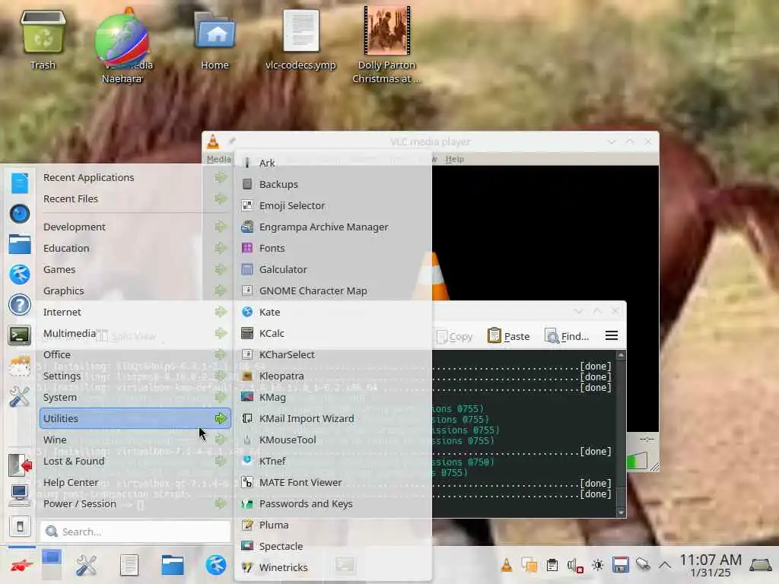Open the Lost & Found category
Screen dimensions: 779x584
[135, 462]
